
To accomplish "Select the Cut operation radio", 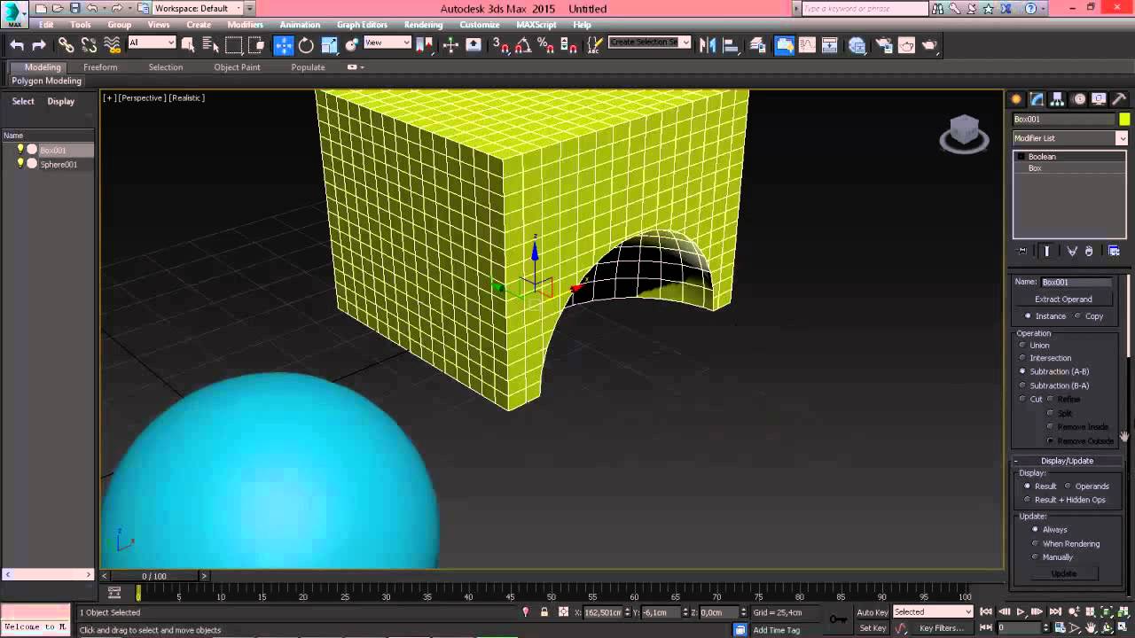I will click(x=1022, y=400).
